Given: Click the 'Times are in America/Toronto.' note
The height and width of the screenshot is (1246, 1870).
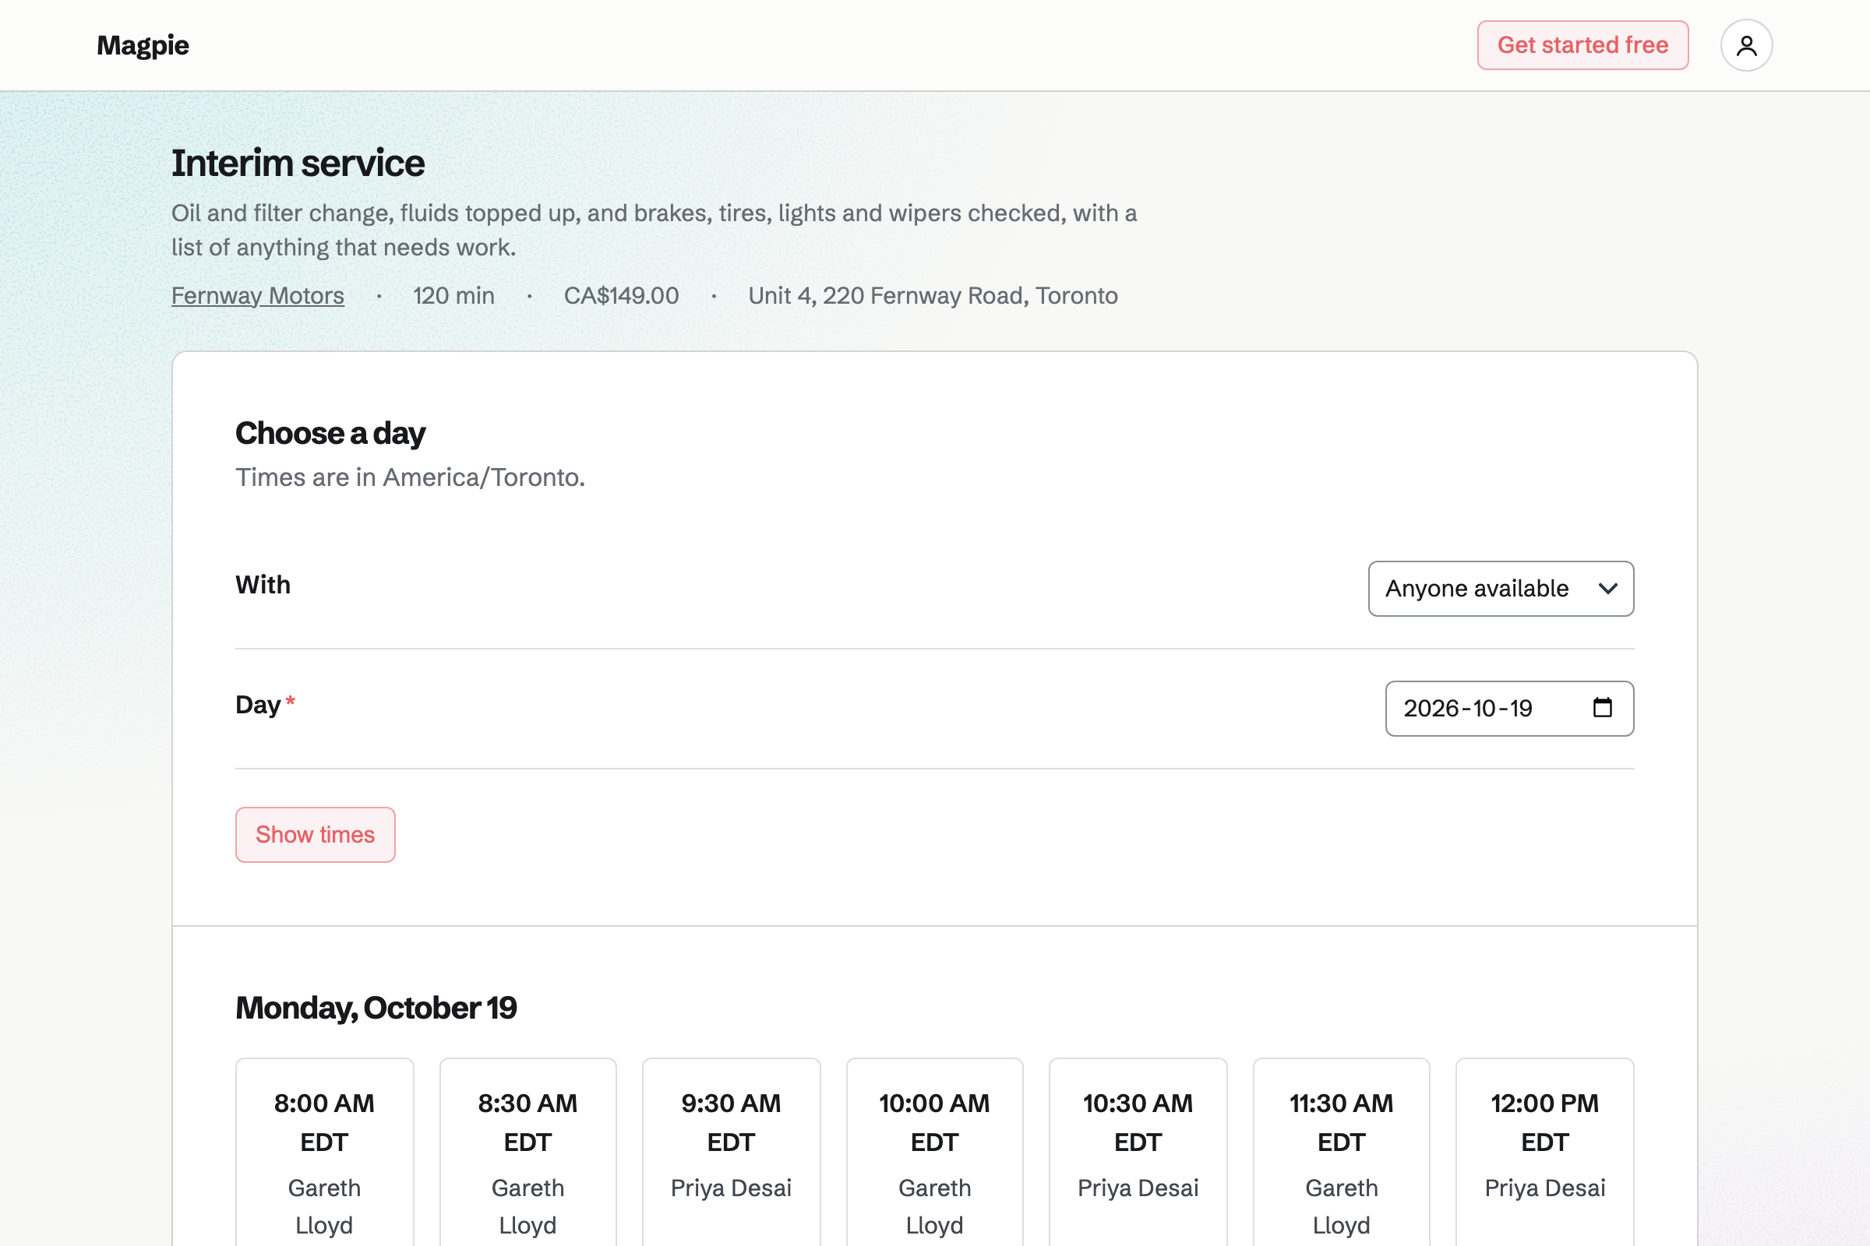Looking at the screenshot, I should [411, 477].
